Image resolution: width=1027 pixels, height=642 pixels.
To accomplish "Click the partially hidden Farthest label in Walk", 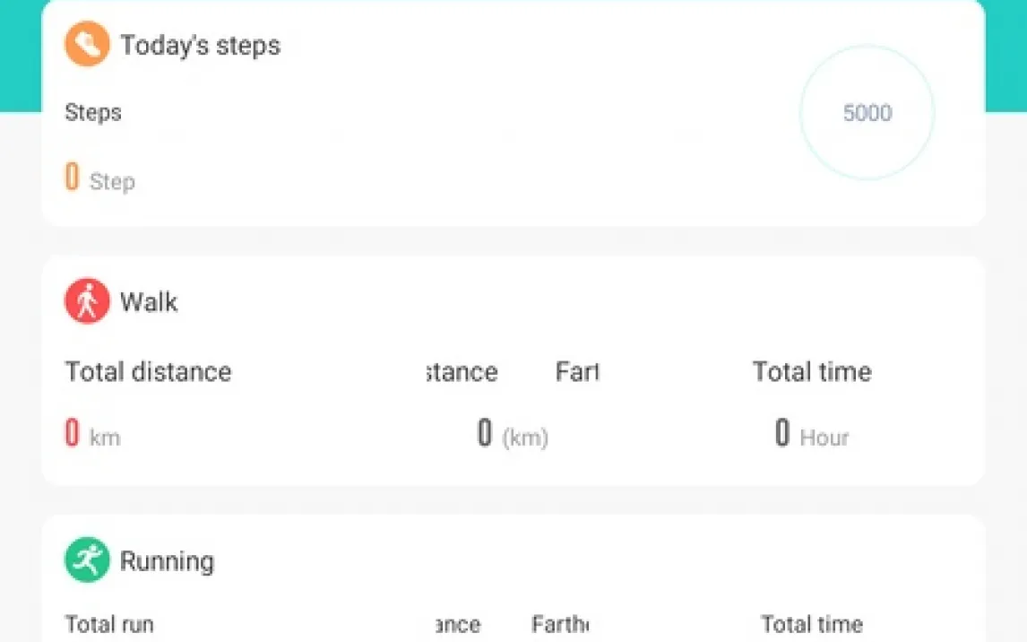I will [x=577, y=371].
